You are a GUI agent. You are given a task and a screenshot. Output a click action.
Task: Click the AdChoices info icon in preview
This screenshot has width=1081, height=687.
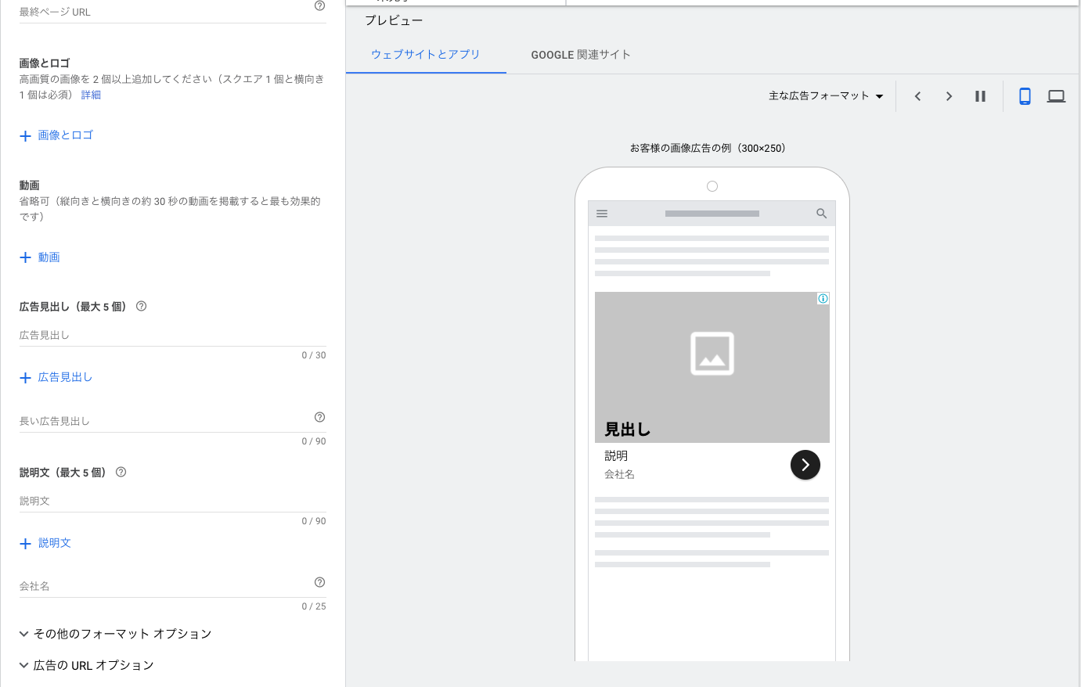pos(823,299)
